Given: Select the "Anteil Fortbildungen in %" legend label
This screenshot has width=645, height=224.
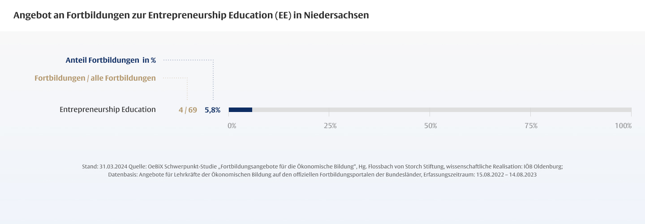Looking at the screenshot, I should tap(111, 60).
